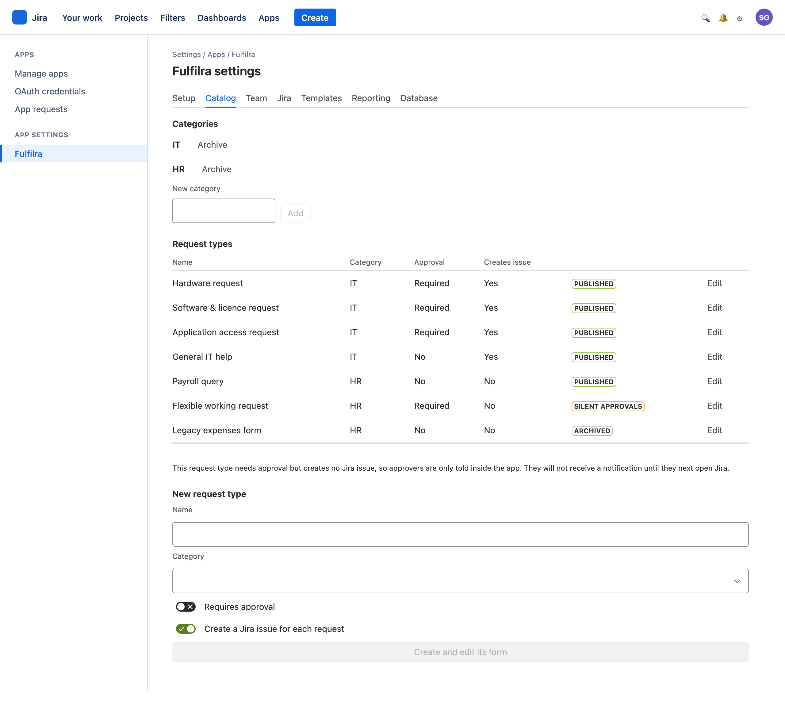Archive the HR category
The height and width of the screenshot is (706, 785).
[216, 169]
